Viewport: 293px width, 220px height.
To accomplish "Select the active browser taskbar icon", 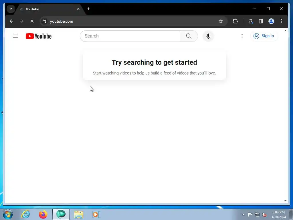I will pyautogui.click(x=61, y=214).
